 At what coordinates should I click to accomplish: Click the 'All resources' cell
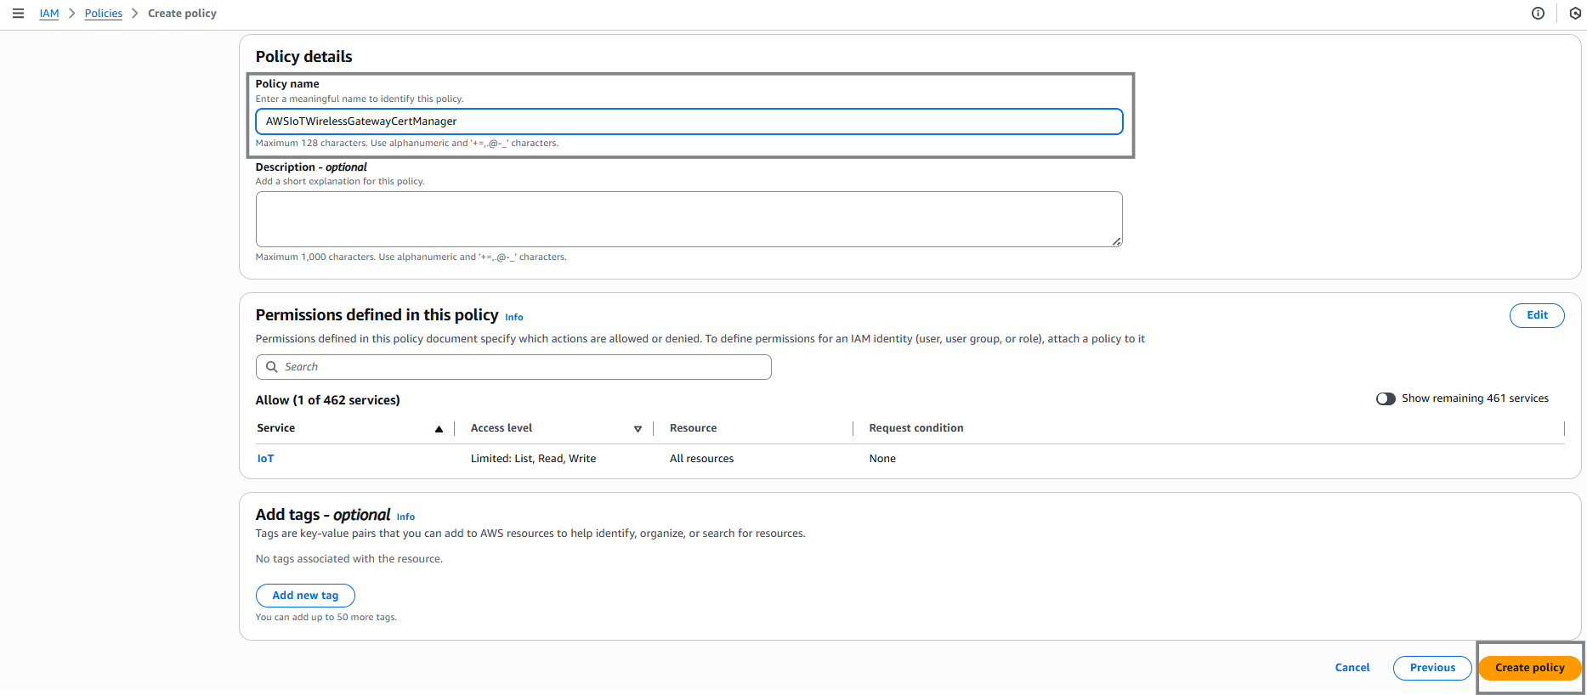pyautogui.click(x=701, y=459)
